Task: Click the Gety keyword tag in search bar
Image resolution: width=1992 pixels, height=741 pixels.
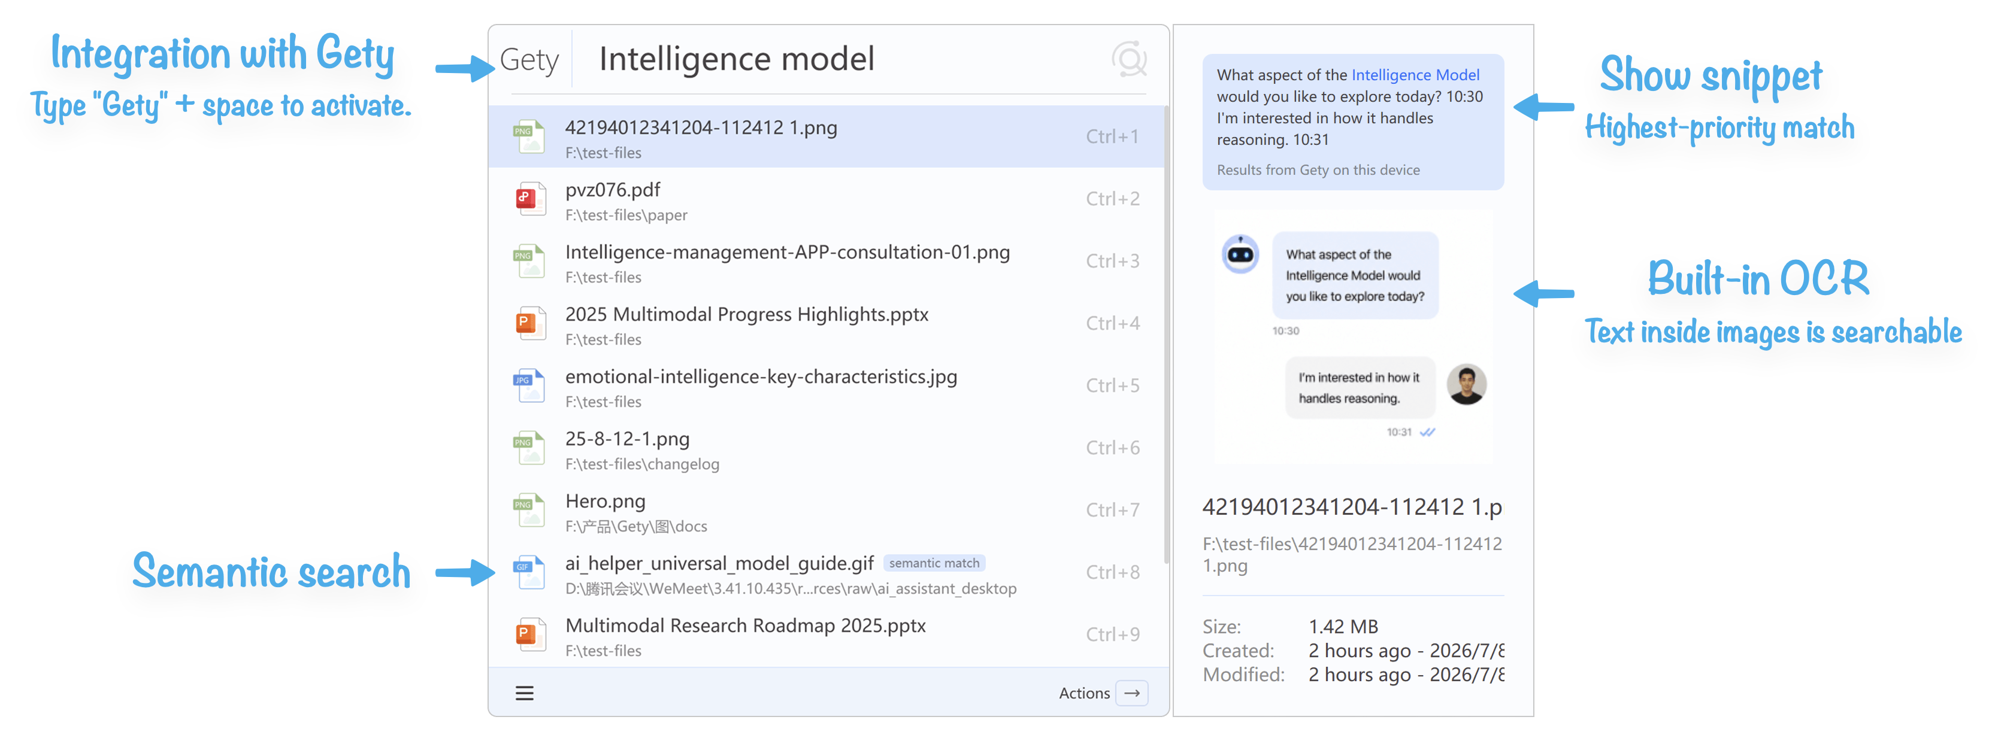Action: [529, 59]
